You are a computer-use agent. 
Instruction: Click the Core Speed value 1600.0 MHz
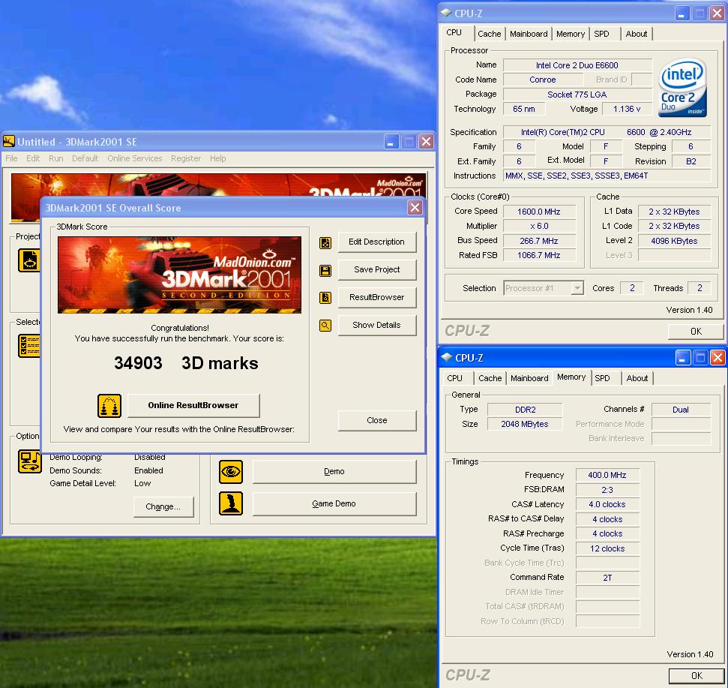click(538, 212)
